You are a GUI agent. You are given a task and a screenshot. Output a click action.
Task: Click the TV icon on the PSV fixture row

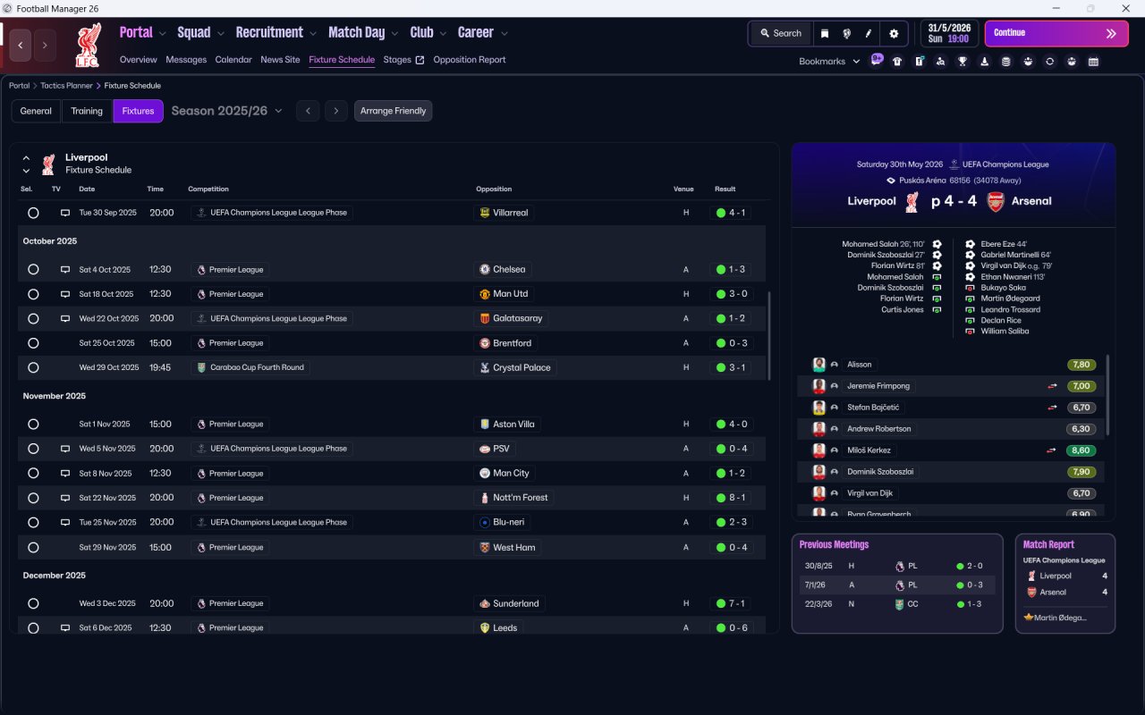[x=64, y=449]
